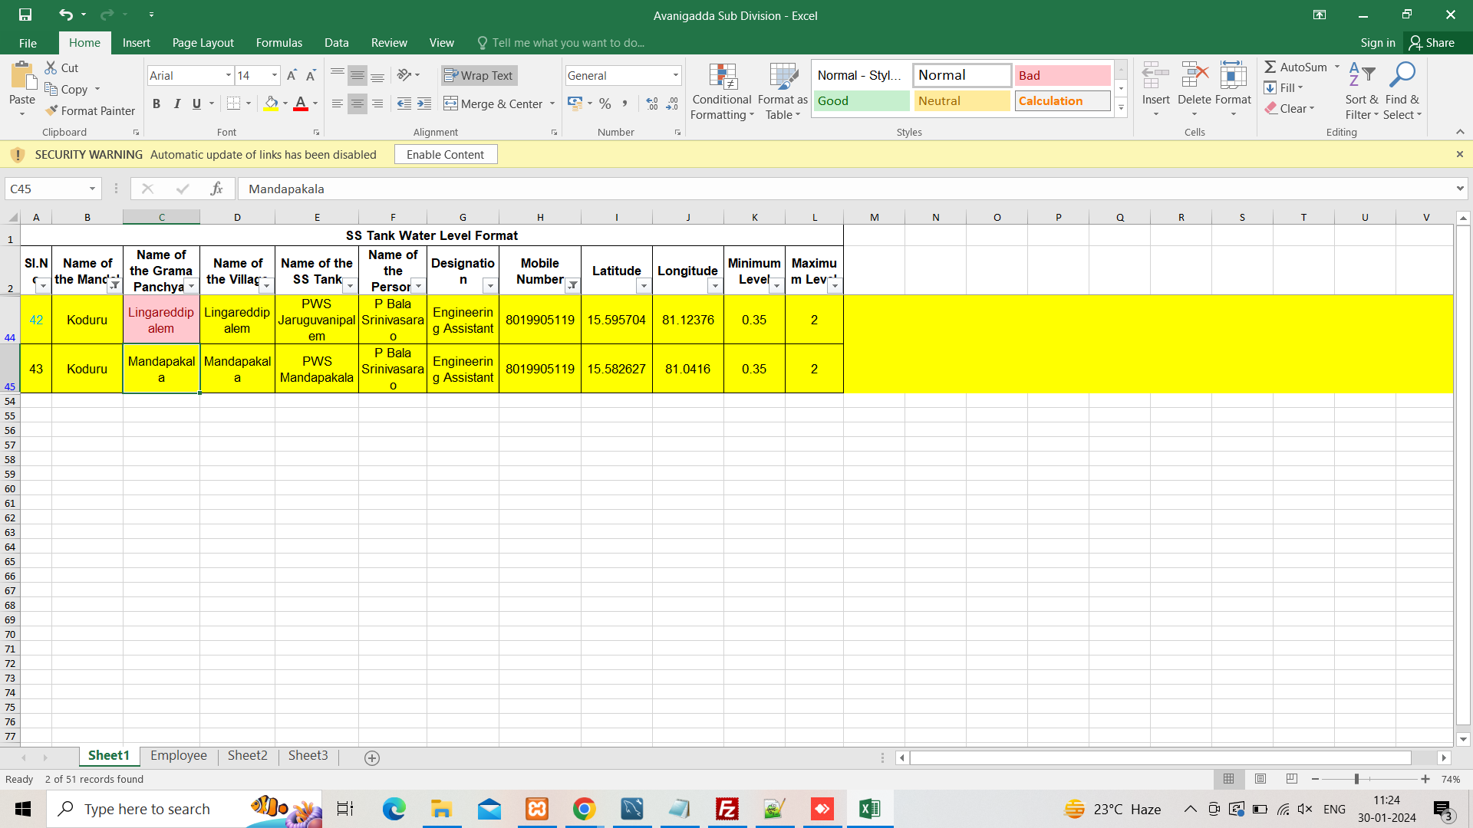Click the Paste clipboard icon
The width and height of the screenshot is (1473, 828).
22,77
